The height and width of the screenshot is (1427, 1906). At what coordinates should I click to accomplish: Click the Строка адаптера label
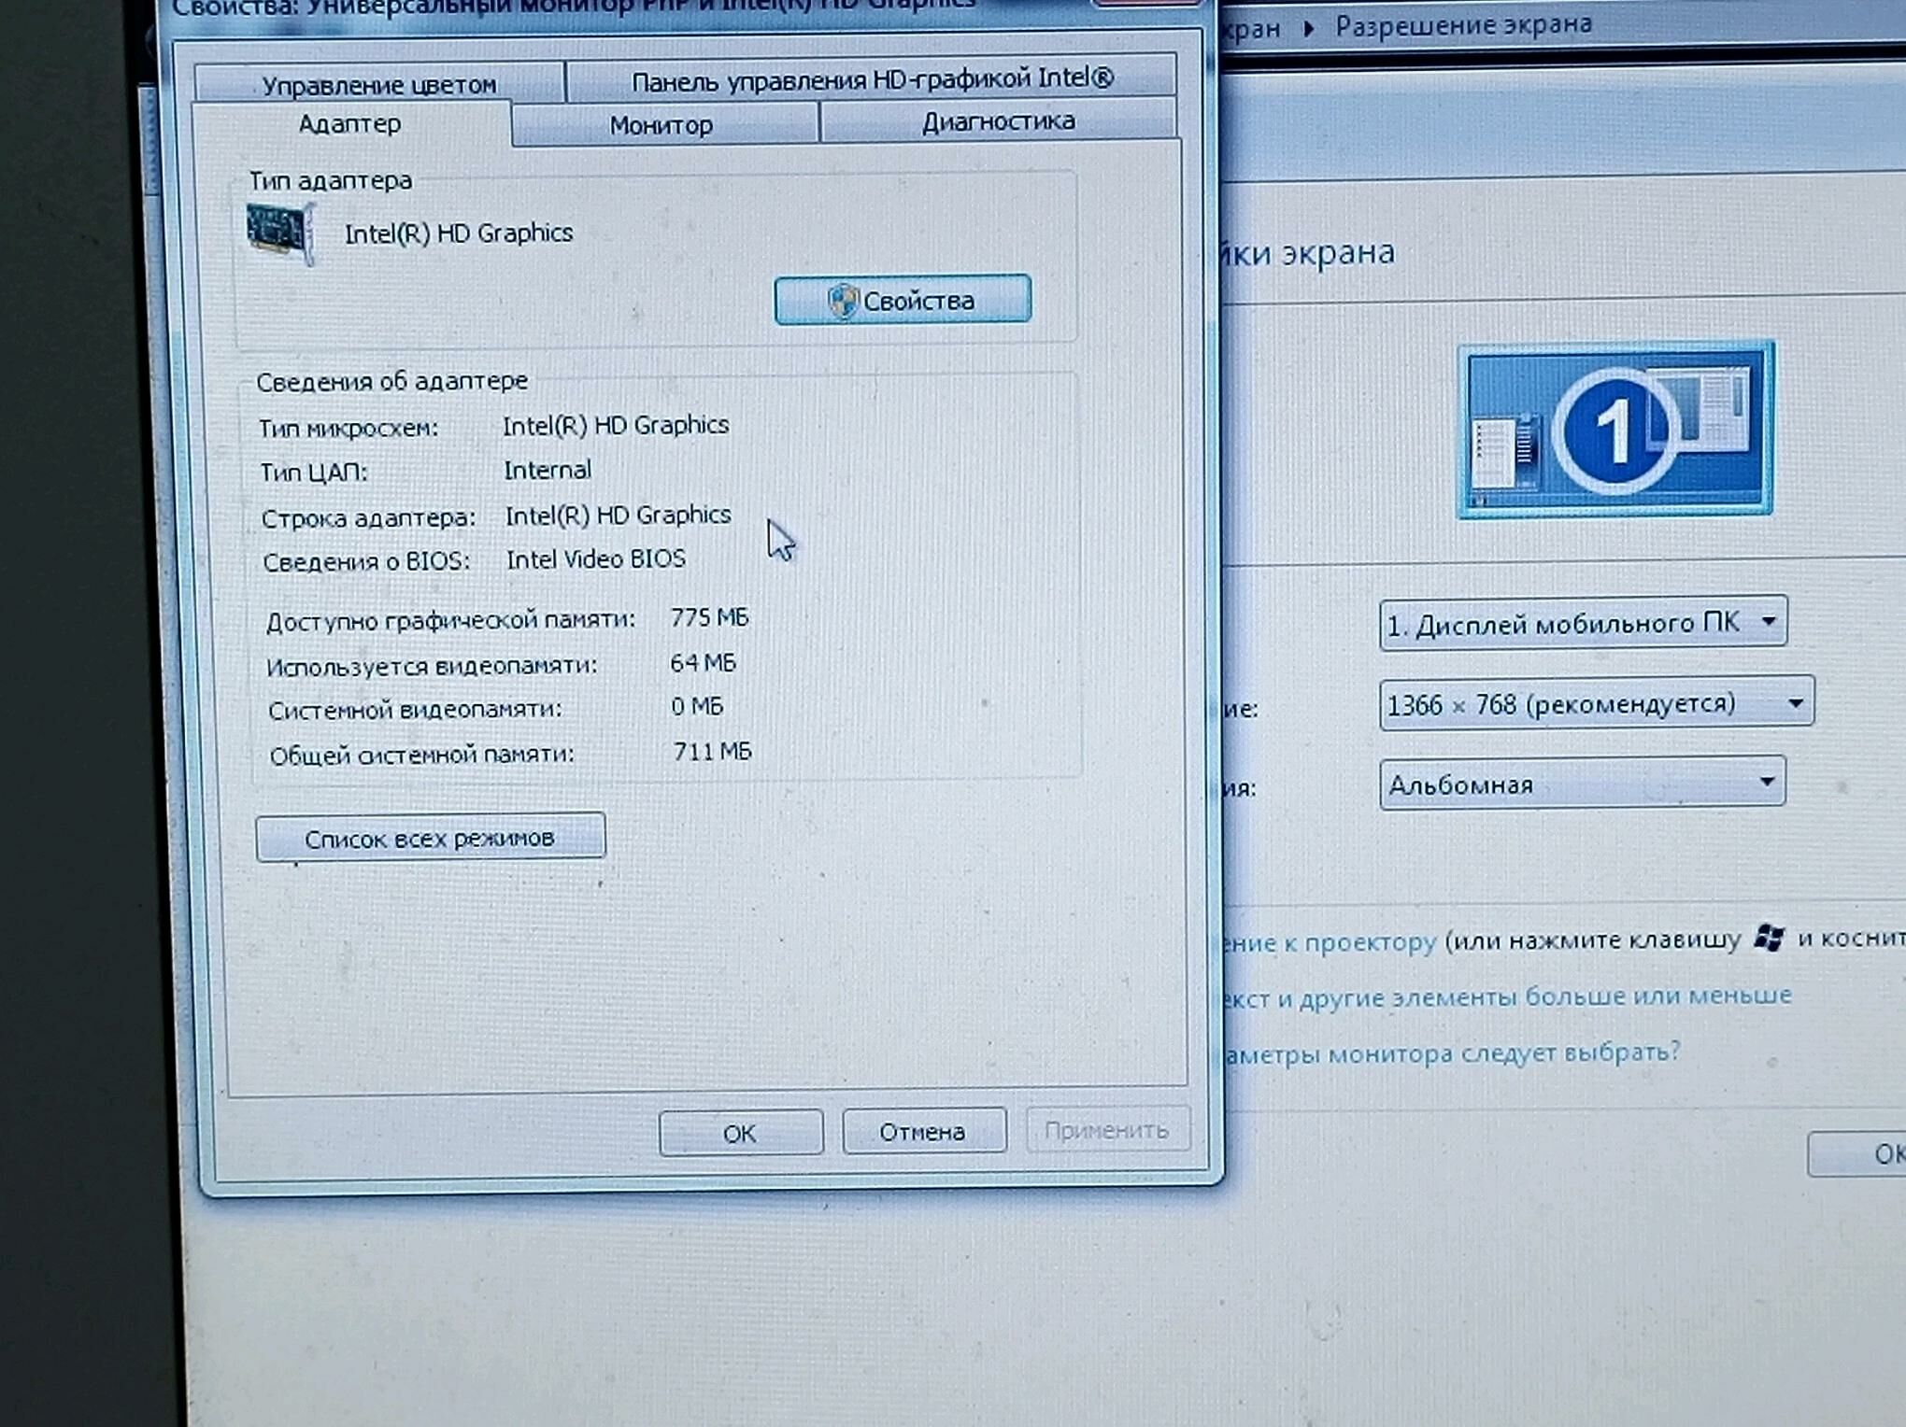click(368, 517)
